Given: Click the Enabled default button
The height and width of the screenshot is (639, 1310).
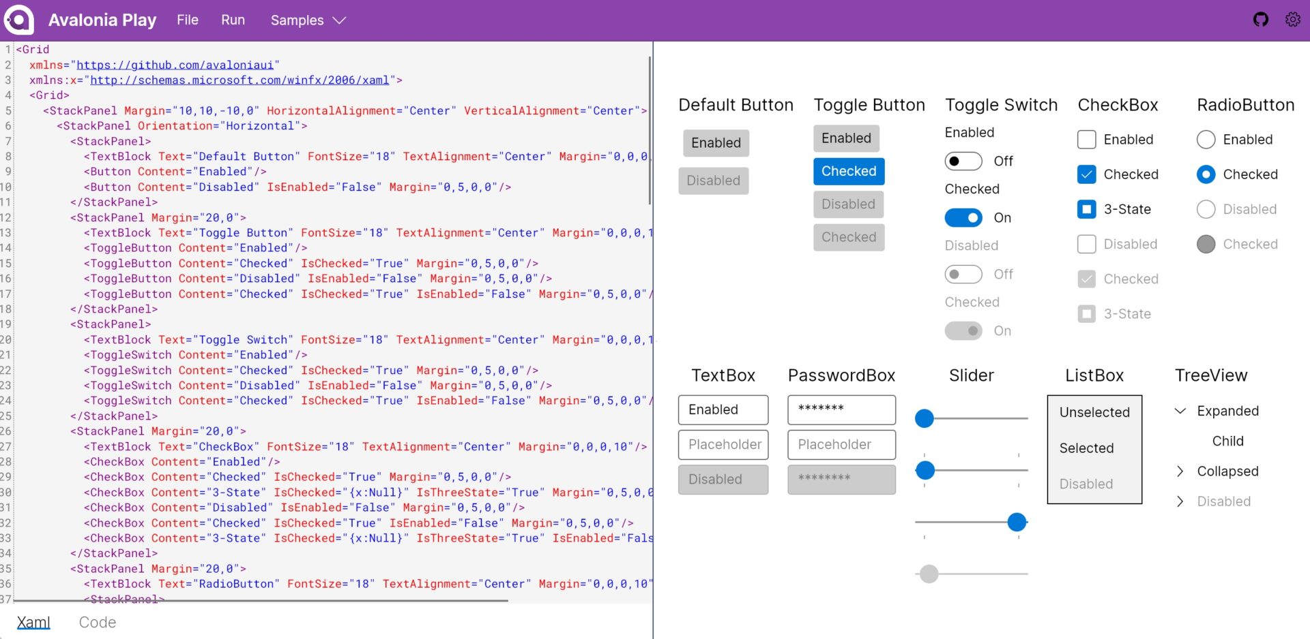Looking at the screenshot, I should 715,143.
